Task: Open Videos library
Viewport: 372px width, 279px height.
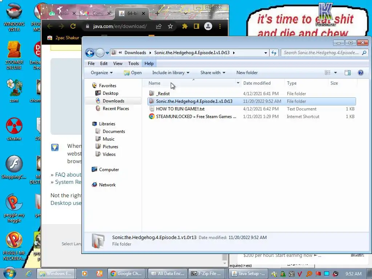Action: (x=109, y=154)
